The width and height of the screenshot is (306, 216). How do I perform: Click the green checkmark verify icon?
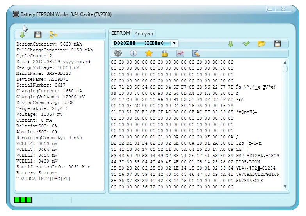pos(246,44)
